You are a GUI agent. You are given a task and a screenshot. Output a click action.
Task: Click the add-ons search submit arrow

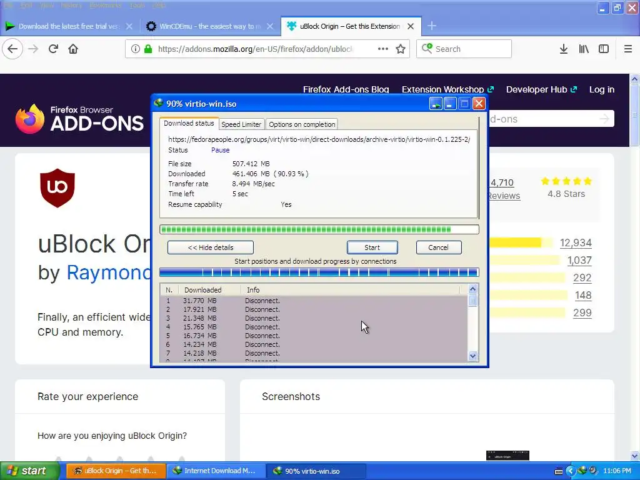click(604, 119)
